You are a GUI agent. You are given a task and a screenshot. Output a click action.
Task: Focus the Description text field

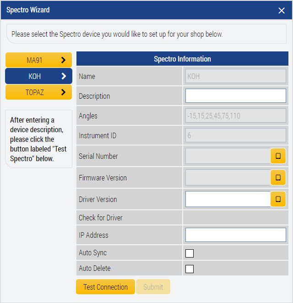235,96
